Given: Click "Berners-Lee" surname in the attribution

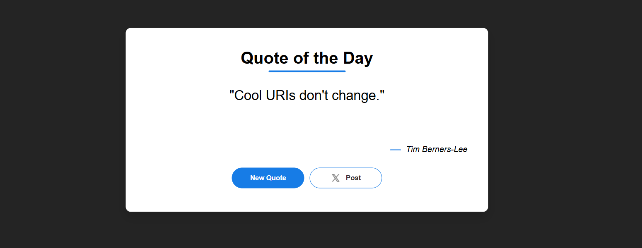Looking at the screenshot, I should pos(445,149).
